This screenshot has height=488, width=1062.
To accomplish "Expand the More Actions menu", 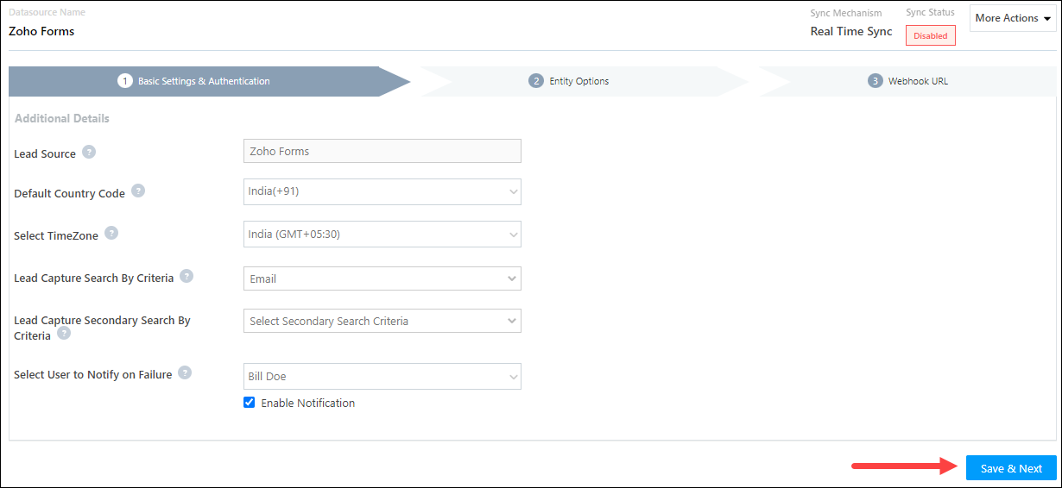I will coord(1013,18).
